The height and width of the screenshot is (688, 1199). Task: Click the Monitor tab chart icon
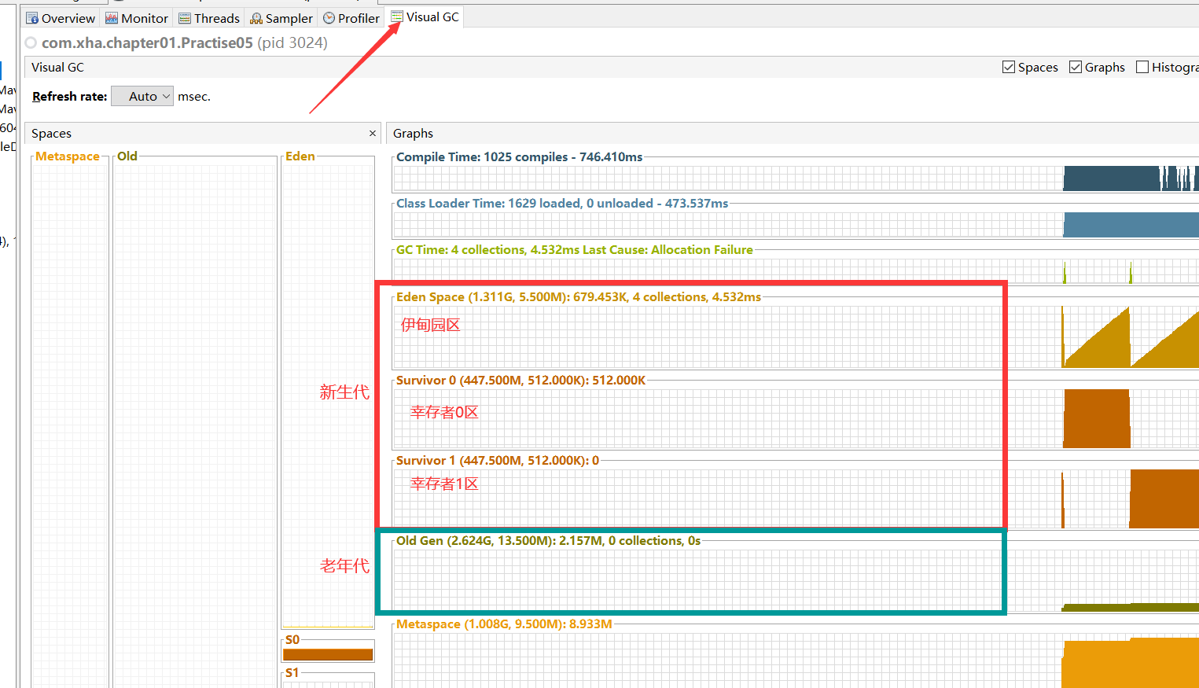click(x=112, y=18)
